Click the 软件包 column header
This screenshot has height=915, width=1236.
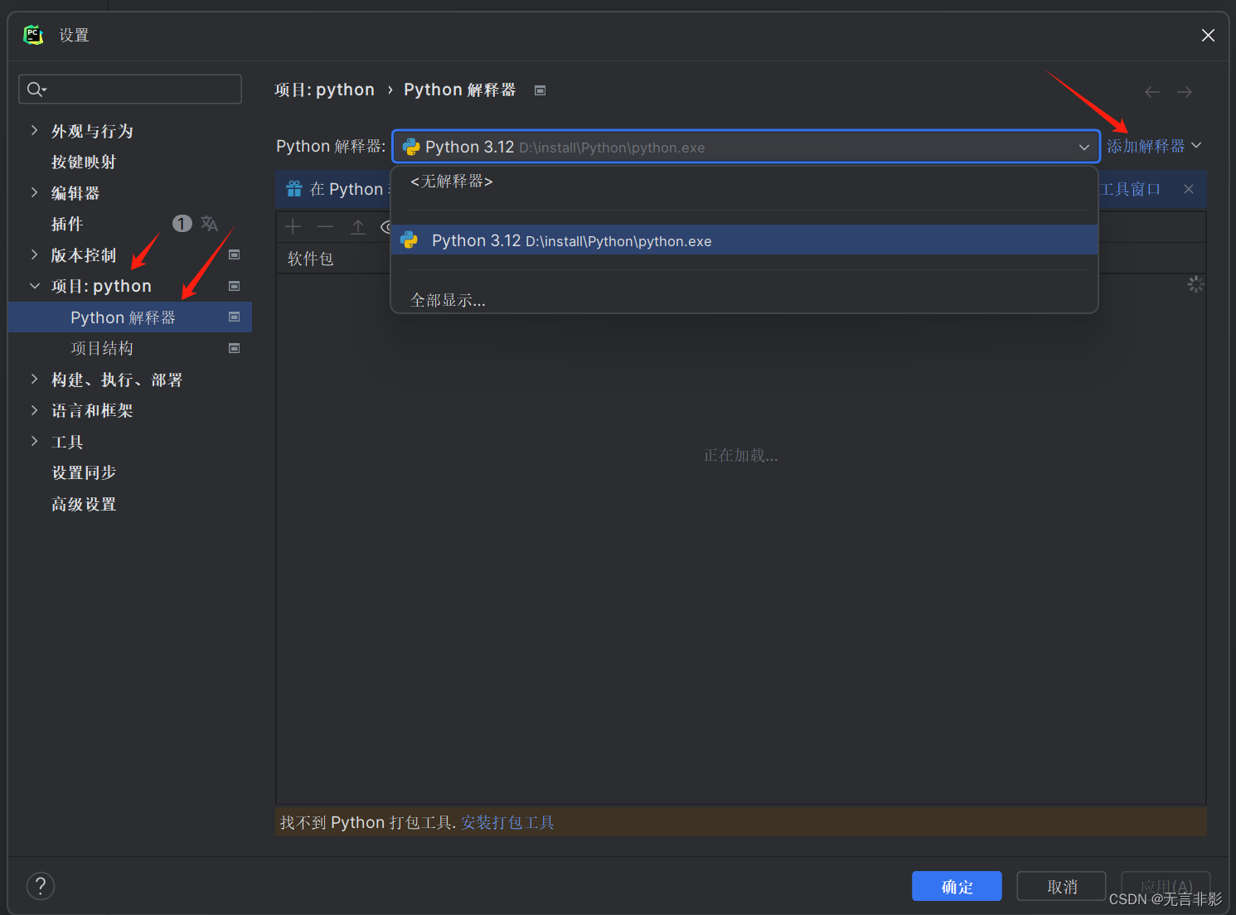(x=311, y=259)
